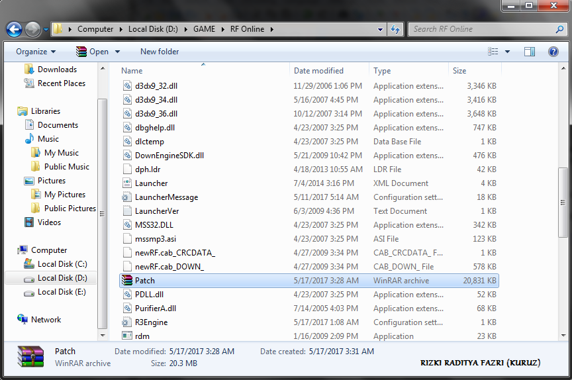Select the newRF.cab_DOWN_ file

click(169, 267)
